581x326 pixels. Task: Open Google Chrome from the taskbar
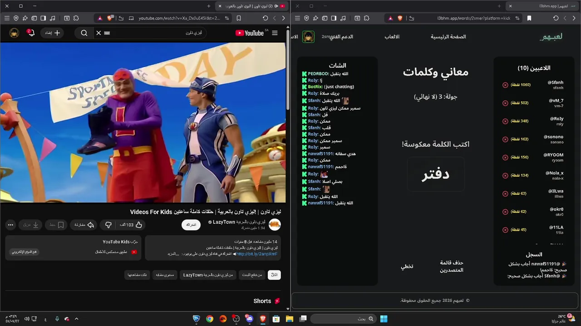(x=209, y=319)
